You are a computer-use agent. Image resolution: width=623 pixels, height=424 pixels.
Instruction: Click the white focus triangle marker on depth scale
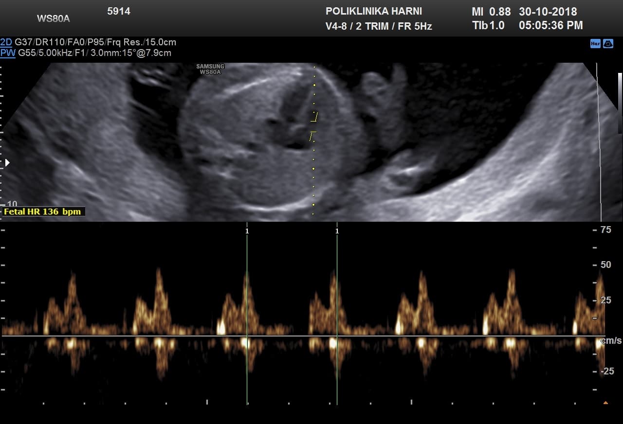(7, 163)
